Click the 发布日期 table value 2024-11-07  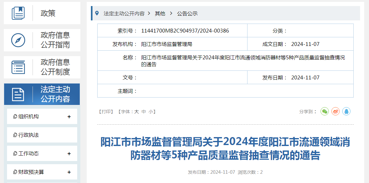click(x=305, y=77)
